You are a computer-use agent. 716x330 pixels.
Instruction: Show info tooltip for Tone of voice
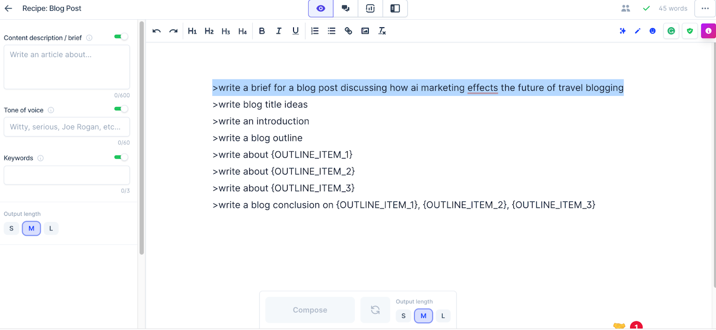[x=51, y=110]
